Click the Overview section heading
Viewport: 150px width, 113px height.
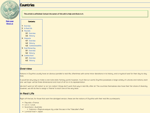point(26,69)
